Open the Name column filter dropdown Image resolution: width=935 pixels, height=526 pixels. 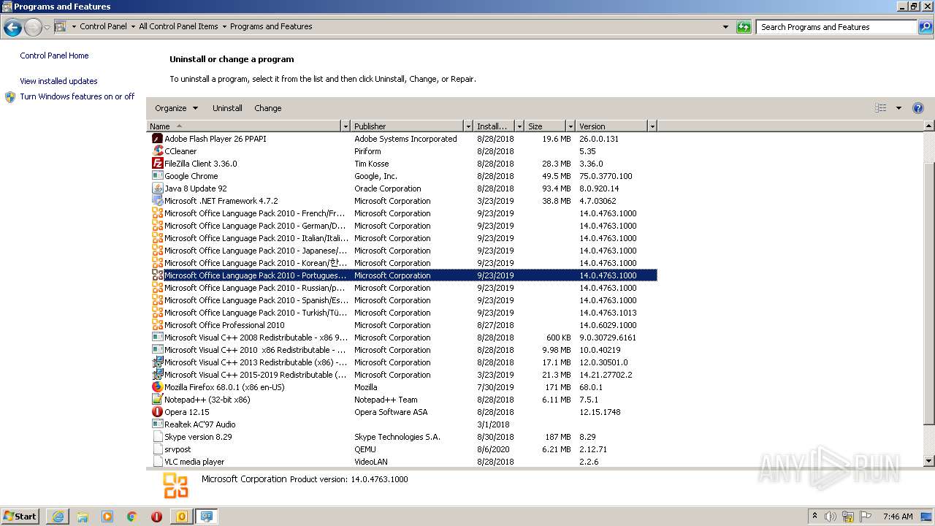(346, 126)
